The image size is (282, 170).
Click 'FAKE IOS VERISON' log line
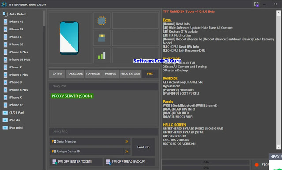(x=176, y=140)
